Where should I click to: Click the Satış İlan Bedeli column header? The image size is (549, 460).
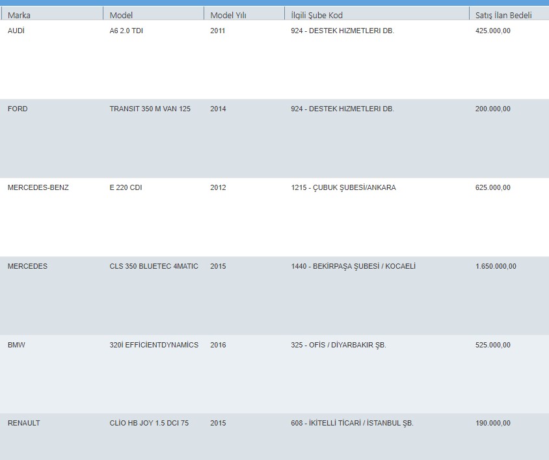(503, 15)
